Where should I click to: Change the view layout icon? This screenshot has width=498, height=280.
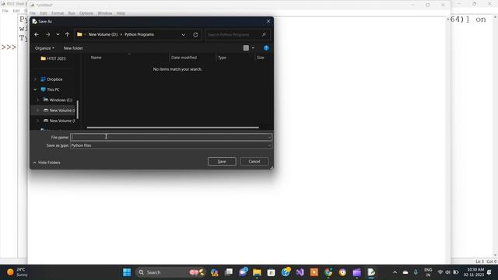click(246, 48)
